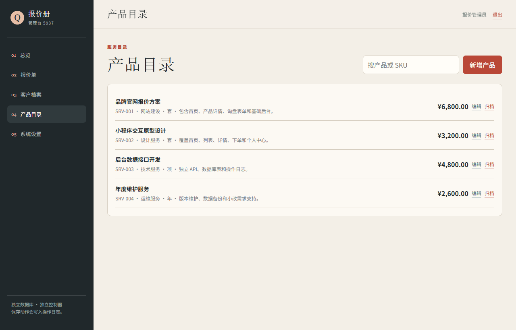516x330 pixels.
Task: Click the 退出 logout link
Action: (497, 15)
